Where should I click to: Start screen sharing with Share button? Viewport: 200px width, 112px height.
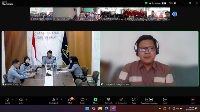(x=95, y=101)
